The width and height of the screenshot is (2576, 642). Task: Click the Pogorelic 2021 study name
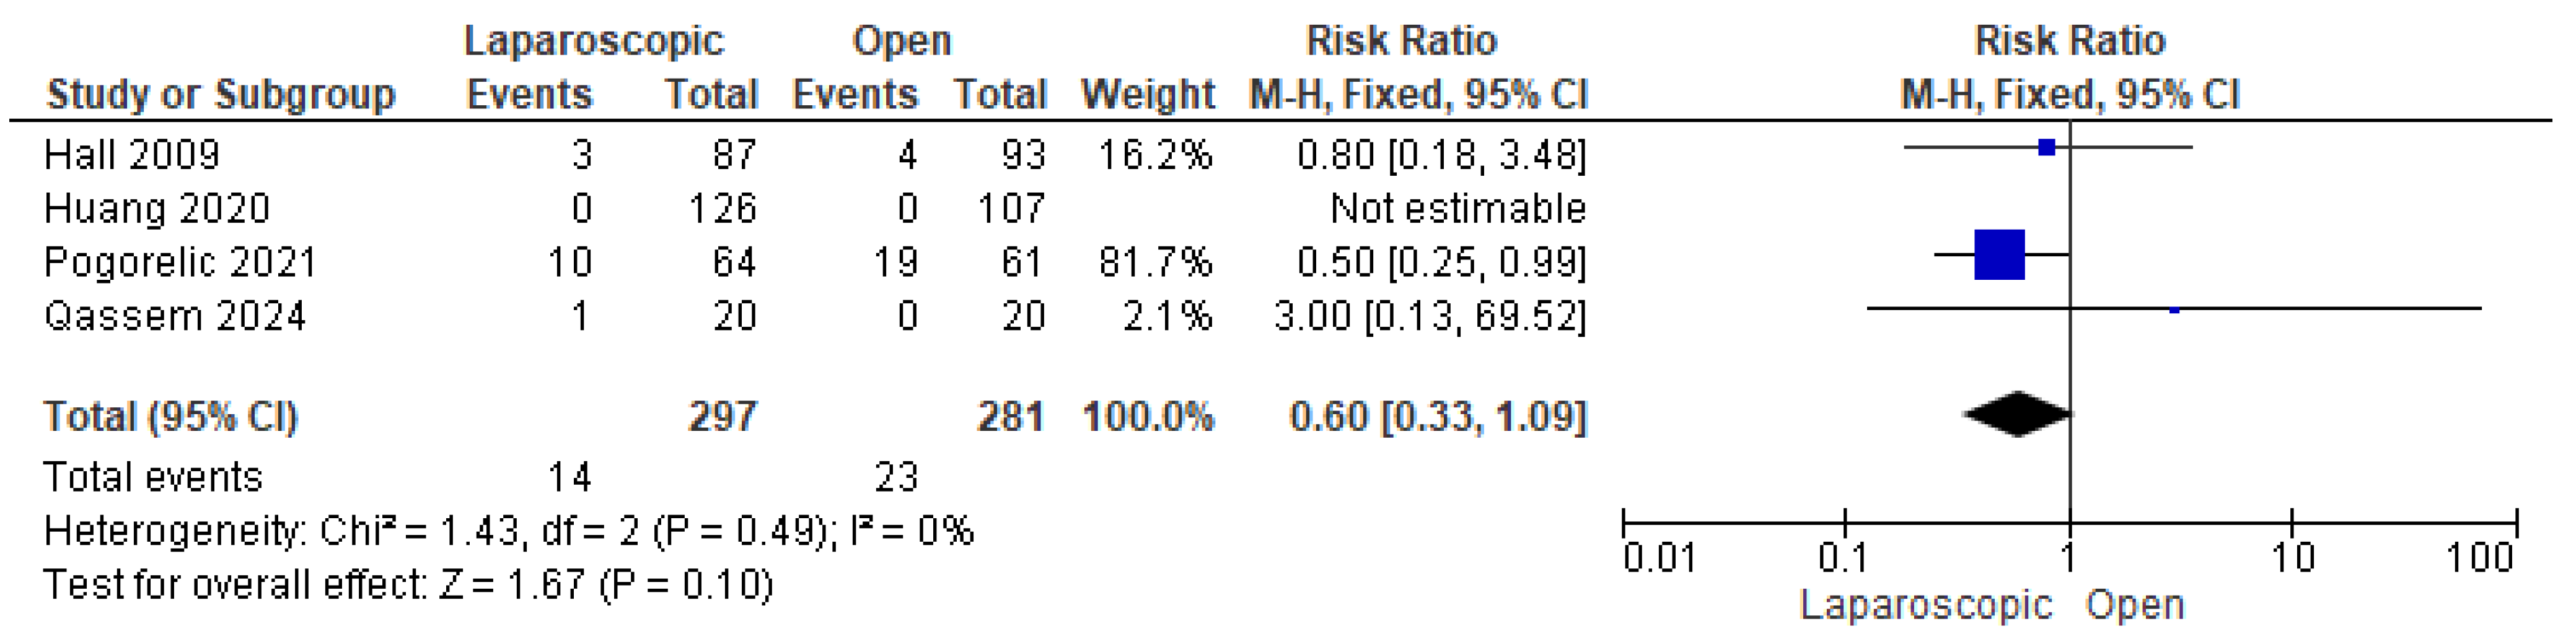tap(180, 262)
